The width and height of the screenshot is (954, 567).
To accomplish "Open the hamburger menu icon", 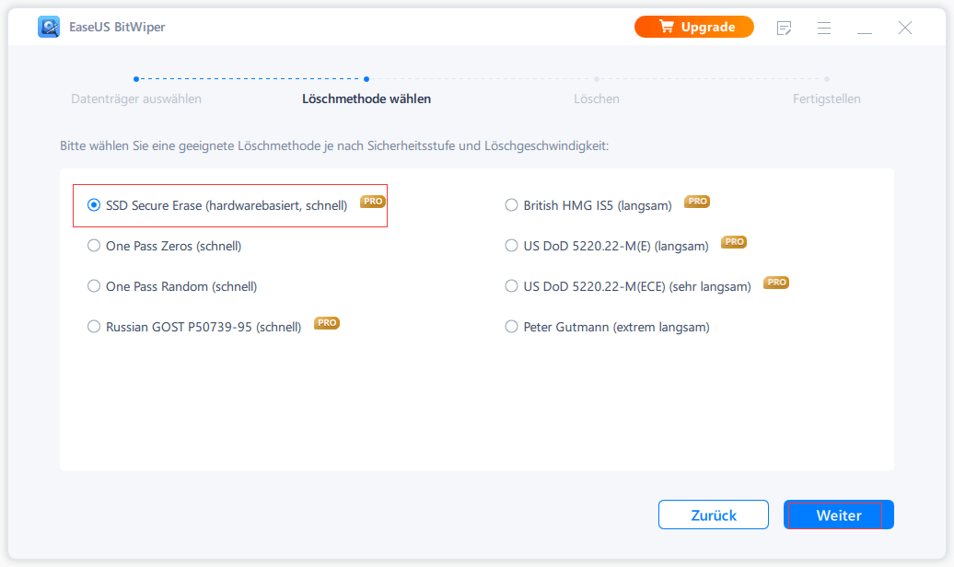I will point(824,28).
